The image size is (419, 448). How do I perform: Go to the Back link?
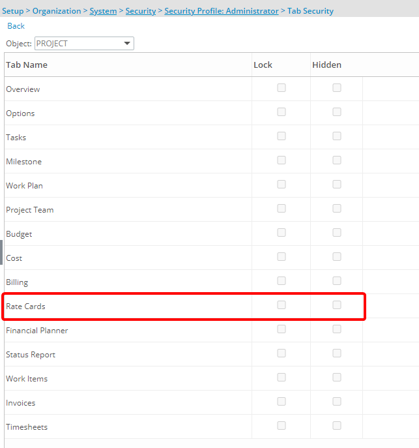[x=16, y=26]
